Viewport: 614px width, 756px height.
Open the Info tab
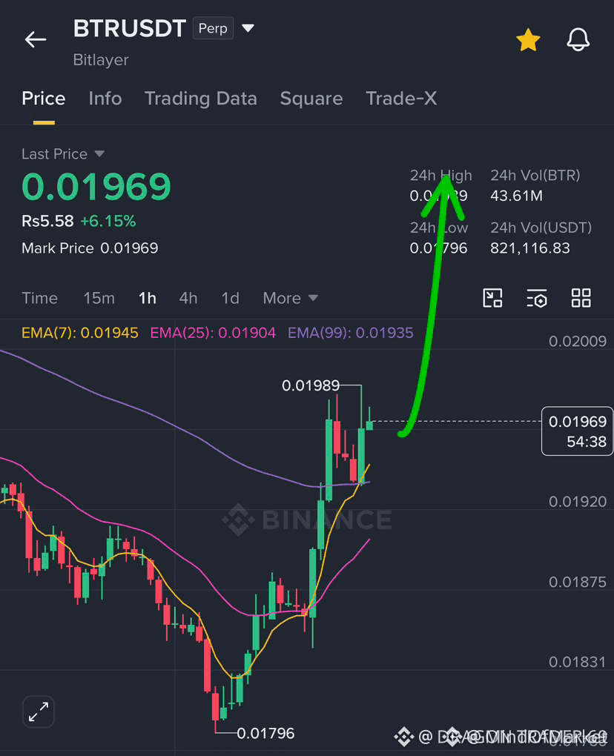pyautogui.click(x=105, y=99)
